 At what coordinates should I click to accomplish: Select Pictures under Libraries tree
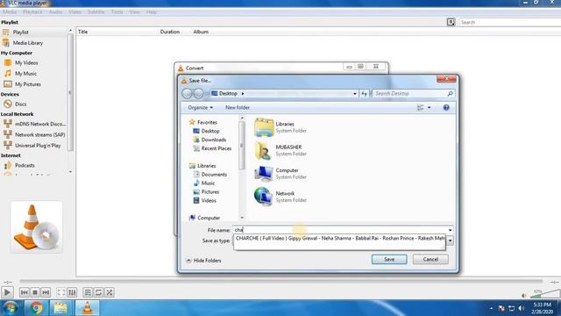(x=210, y=192)
